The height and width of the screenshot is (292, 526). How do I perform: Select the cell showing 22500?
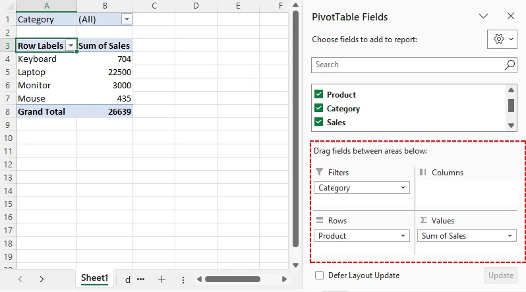pos(105,72)
